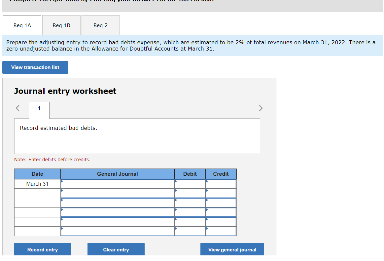Switch to the Req 1A tab
384x261 pixels.
coord(22,25)
